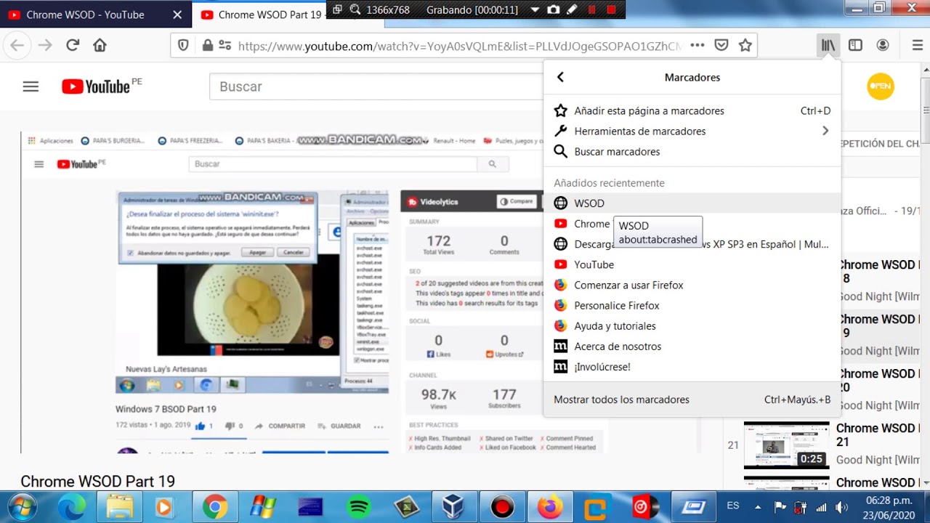Image resolution: width=930 pixels, height=523 pixels.
Task: Open the WSOD bookmark
Action: (692, 203)
